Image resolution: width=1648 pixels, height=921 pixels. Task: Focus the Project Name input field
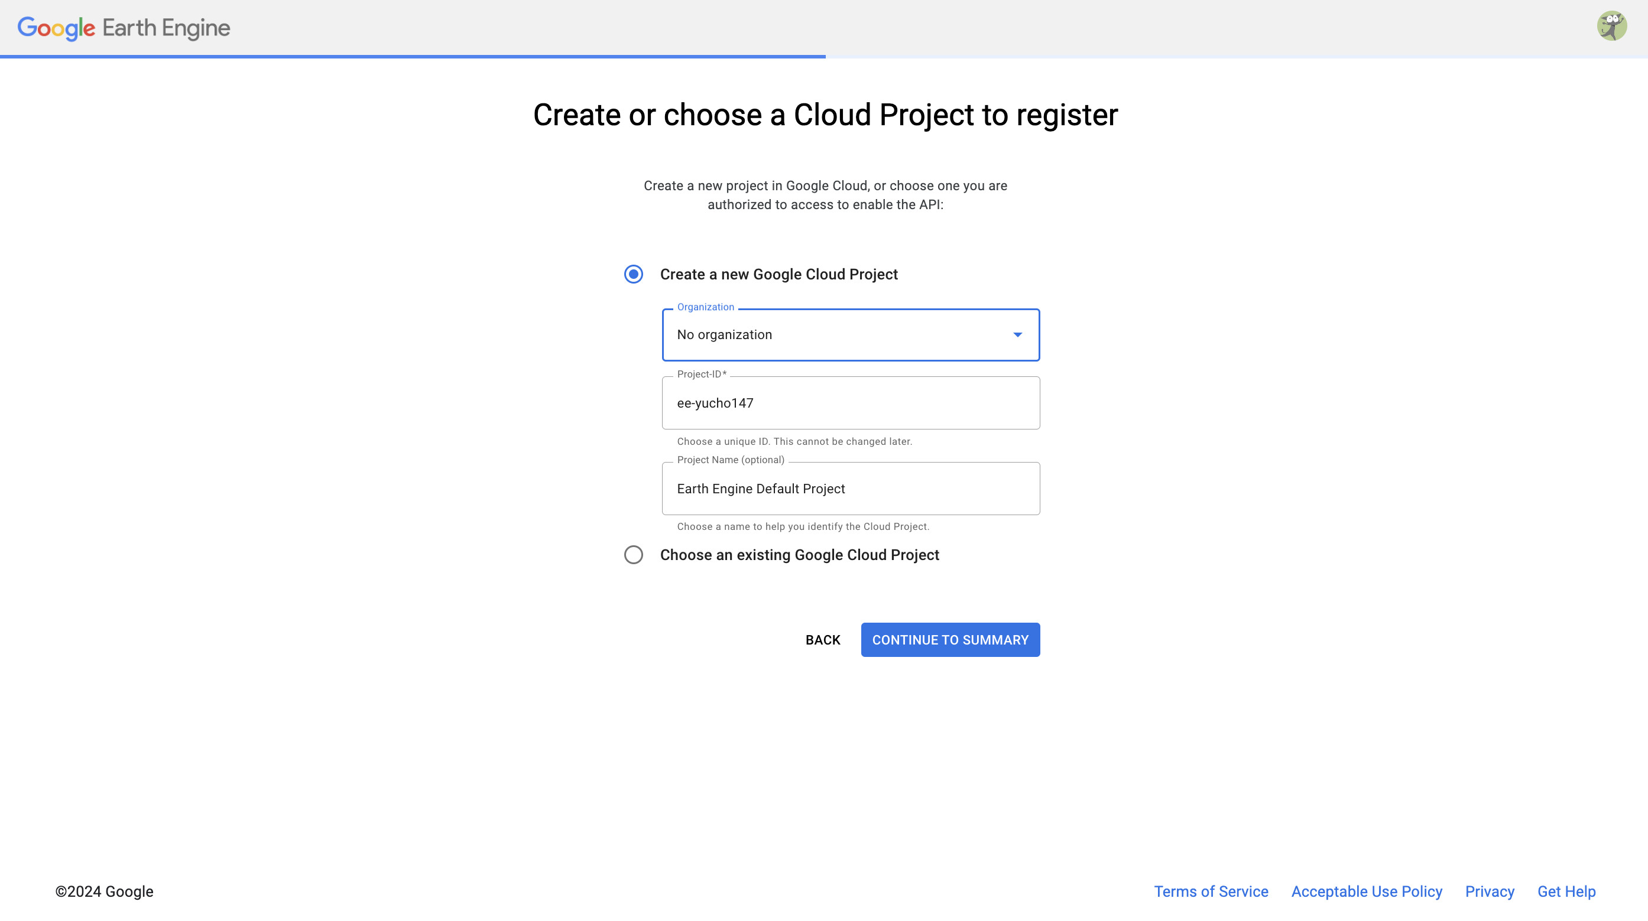click(x=851, y=489)
